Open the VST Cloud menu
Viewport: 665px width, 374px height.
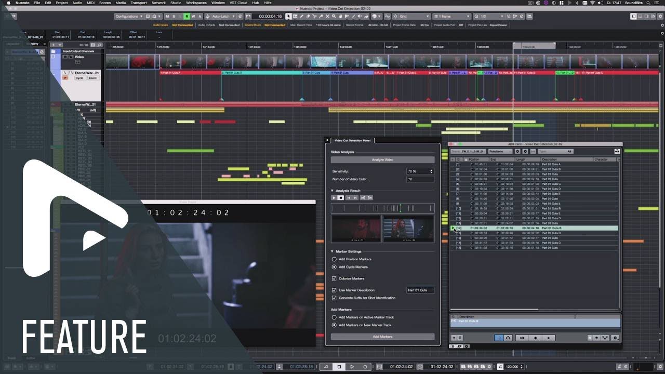[240, 3]
